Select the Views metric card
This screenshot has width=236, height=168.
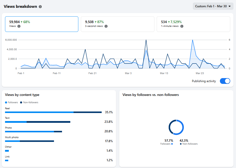[x=42, y=24]
